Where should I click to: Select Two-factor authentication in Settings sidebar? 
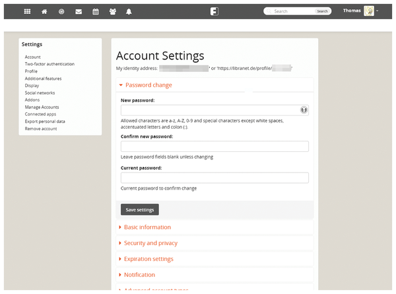coord(49,64)
